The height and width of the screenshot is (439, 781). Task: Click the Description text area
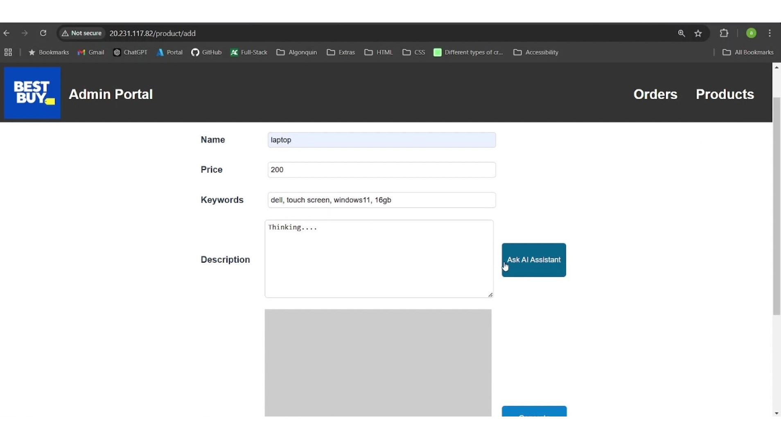point(379,259)
